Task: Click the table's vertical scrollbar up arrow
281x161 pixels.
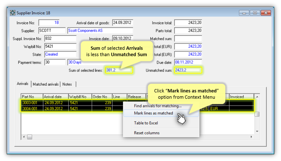Action: point(257,97)
